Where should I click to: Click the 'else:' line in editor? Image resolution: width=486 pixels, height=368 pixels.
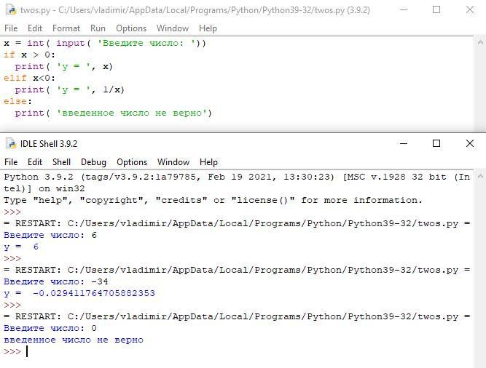[x=17, y=101]
